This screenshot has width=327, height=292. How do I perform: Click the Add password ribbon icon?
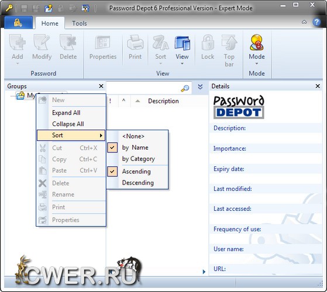click(18, 42)
